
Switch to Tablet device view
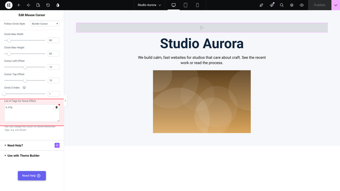[186, 5]
